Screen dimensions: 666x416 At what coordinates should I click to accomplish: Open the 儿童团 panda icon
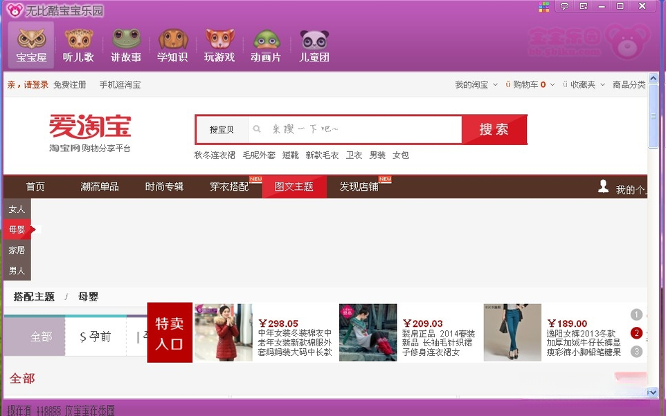(x=314, y=44)
